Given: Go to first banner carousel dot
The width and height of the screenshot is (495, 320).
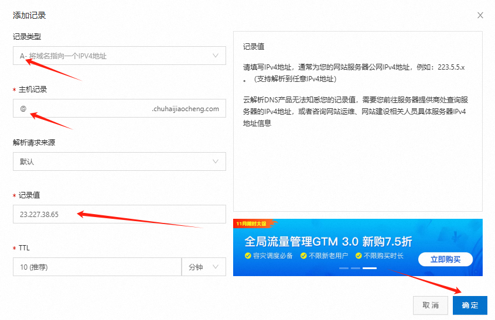Looking at the screenshot, I should (344, 269).
